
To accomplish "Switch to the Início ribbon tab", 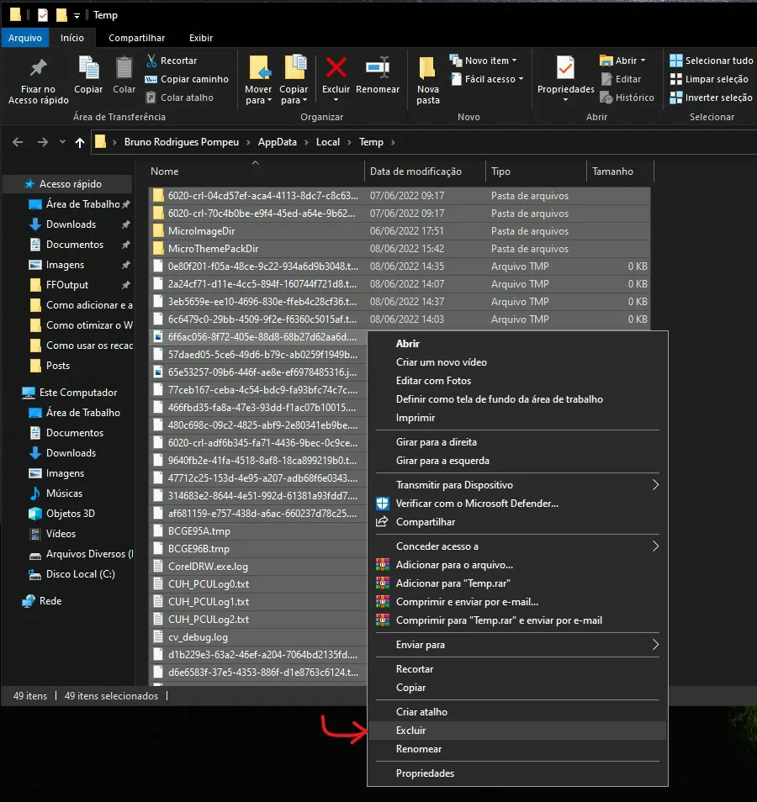I will click(72, 38).
